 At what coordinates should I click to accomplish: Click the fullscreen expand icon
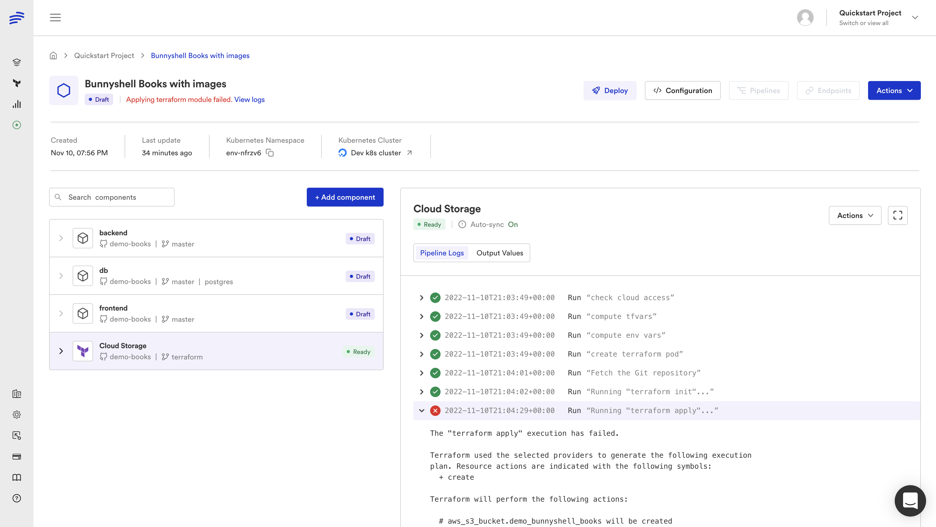point(898,215)
